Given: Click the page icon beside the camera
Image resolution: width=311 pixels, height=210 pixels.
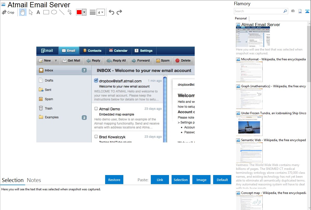Looking at the screenshot, I should tap(300, 11).
